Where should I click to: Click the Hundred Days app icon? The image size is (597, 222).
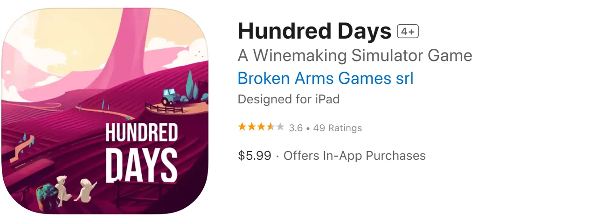105,111
